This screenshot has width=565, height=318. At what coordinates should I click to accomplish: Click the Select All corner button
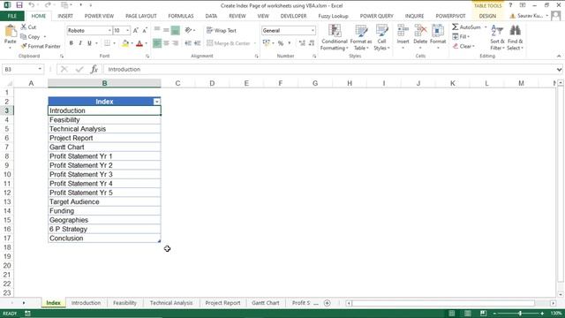10,83
